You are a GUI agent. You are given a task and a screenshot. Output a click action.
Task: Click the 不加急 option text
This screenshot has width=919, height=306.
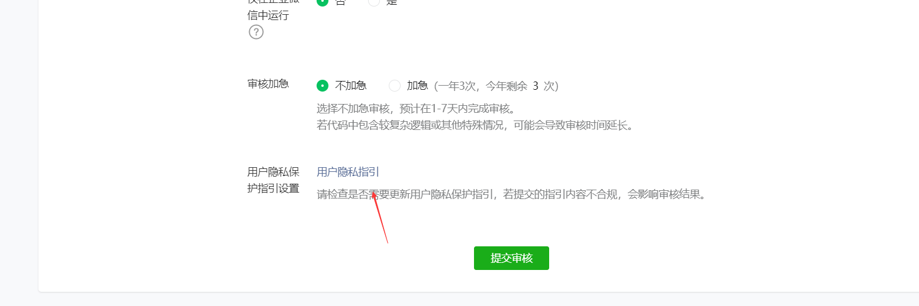pos(351,86)
